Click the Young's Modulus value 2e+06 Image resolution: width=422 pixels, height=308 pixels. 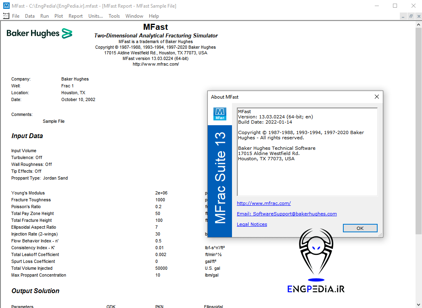coord(161,193)
